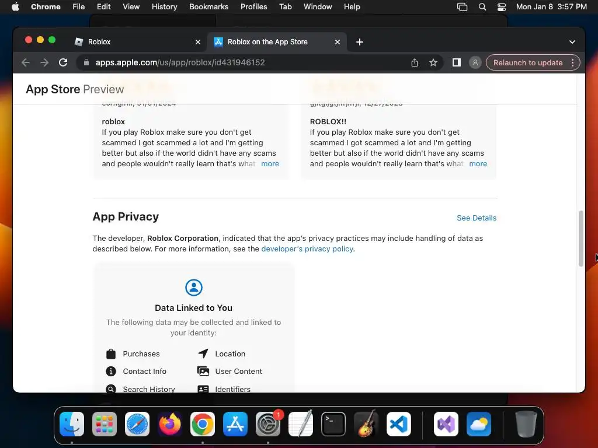This screenshot has height=448, width=598.
Task: Close the Roblox tab
Action: click(197, 42)
